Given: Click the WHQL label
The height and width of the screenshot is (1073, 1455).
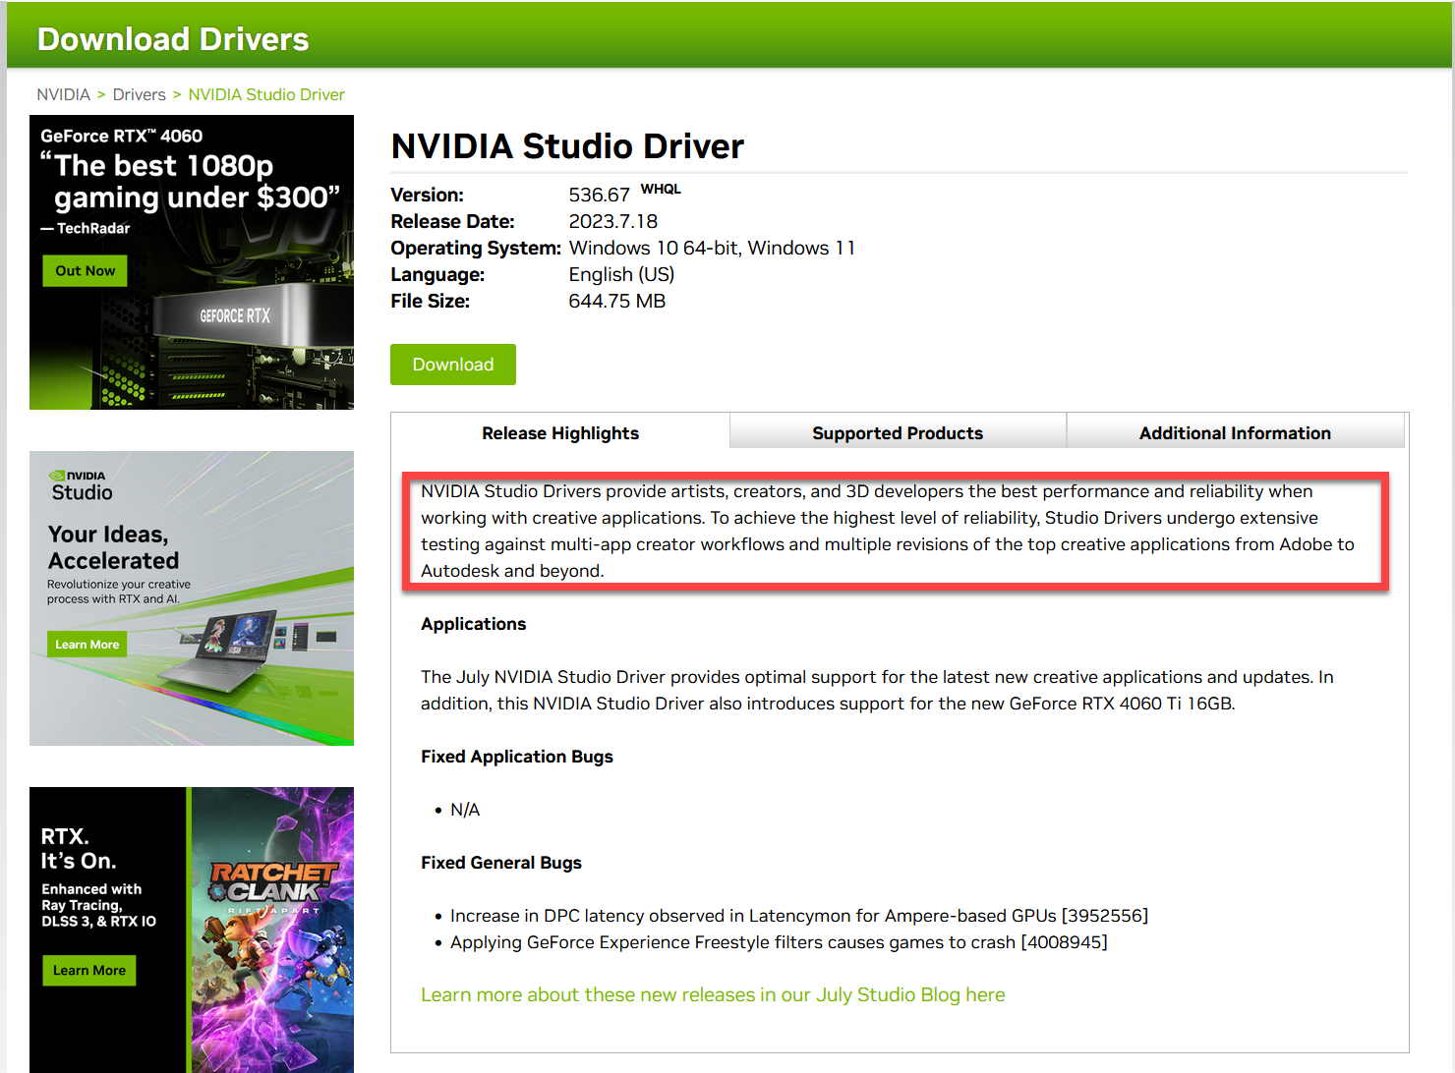Looking at the screenshot, I should [661, 189].
